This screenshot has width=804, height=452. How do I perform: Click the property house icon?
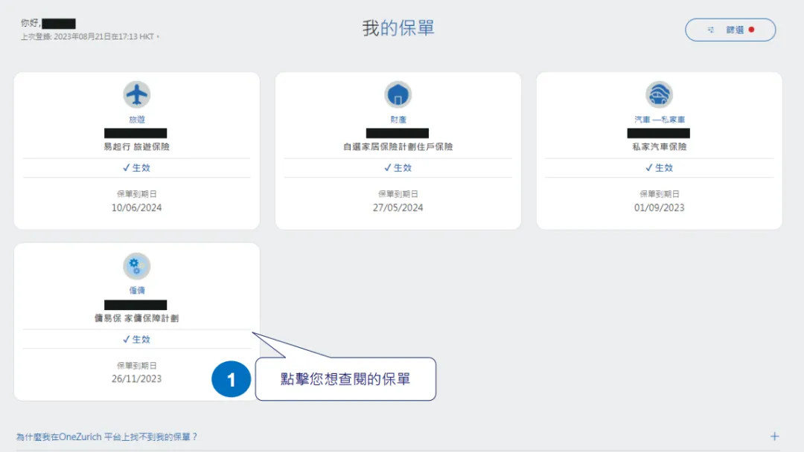pyautogui.click(x=398, y=94)
